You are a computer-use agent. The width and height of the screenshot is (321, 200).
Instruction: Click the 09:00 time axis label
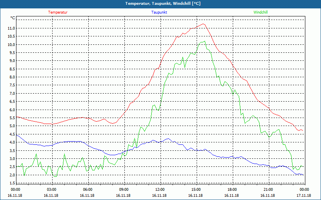coord(124,190)
